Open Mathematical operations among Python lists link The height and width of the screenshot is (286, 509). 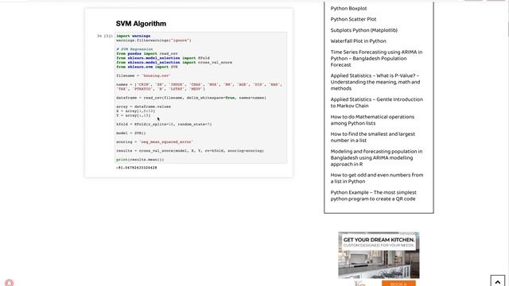coord(372,120)
